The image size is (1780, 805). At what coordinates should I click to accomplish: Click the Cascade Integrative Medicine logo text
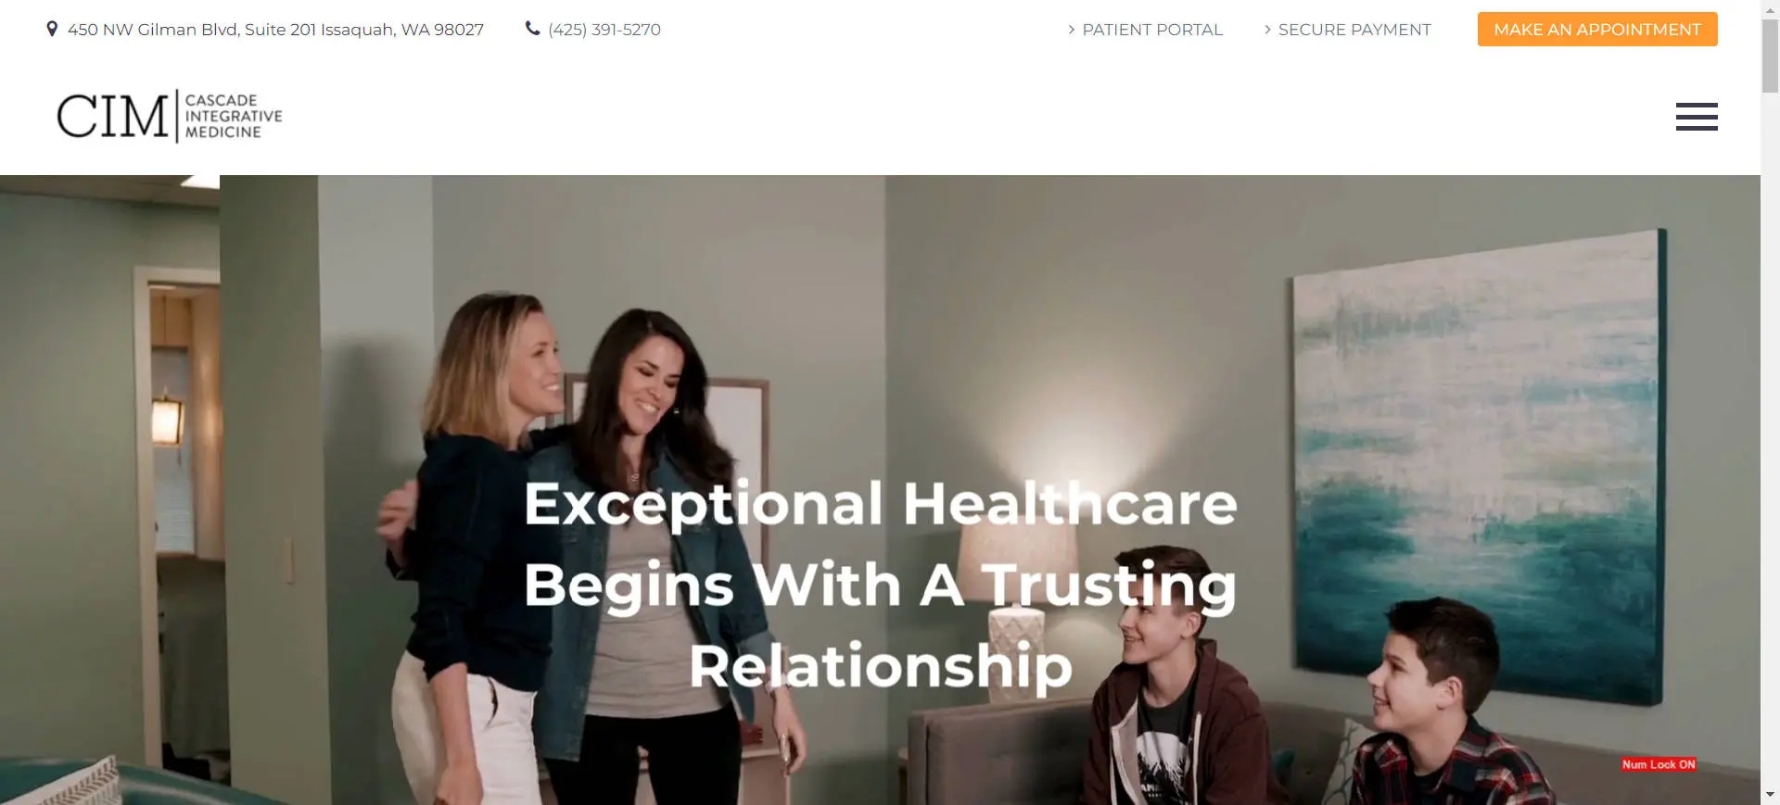[234, 117]
